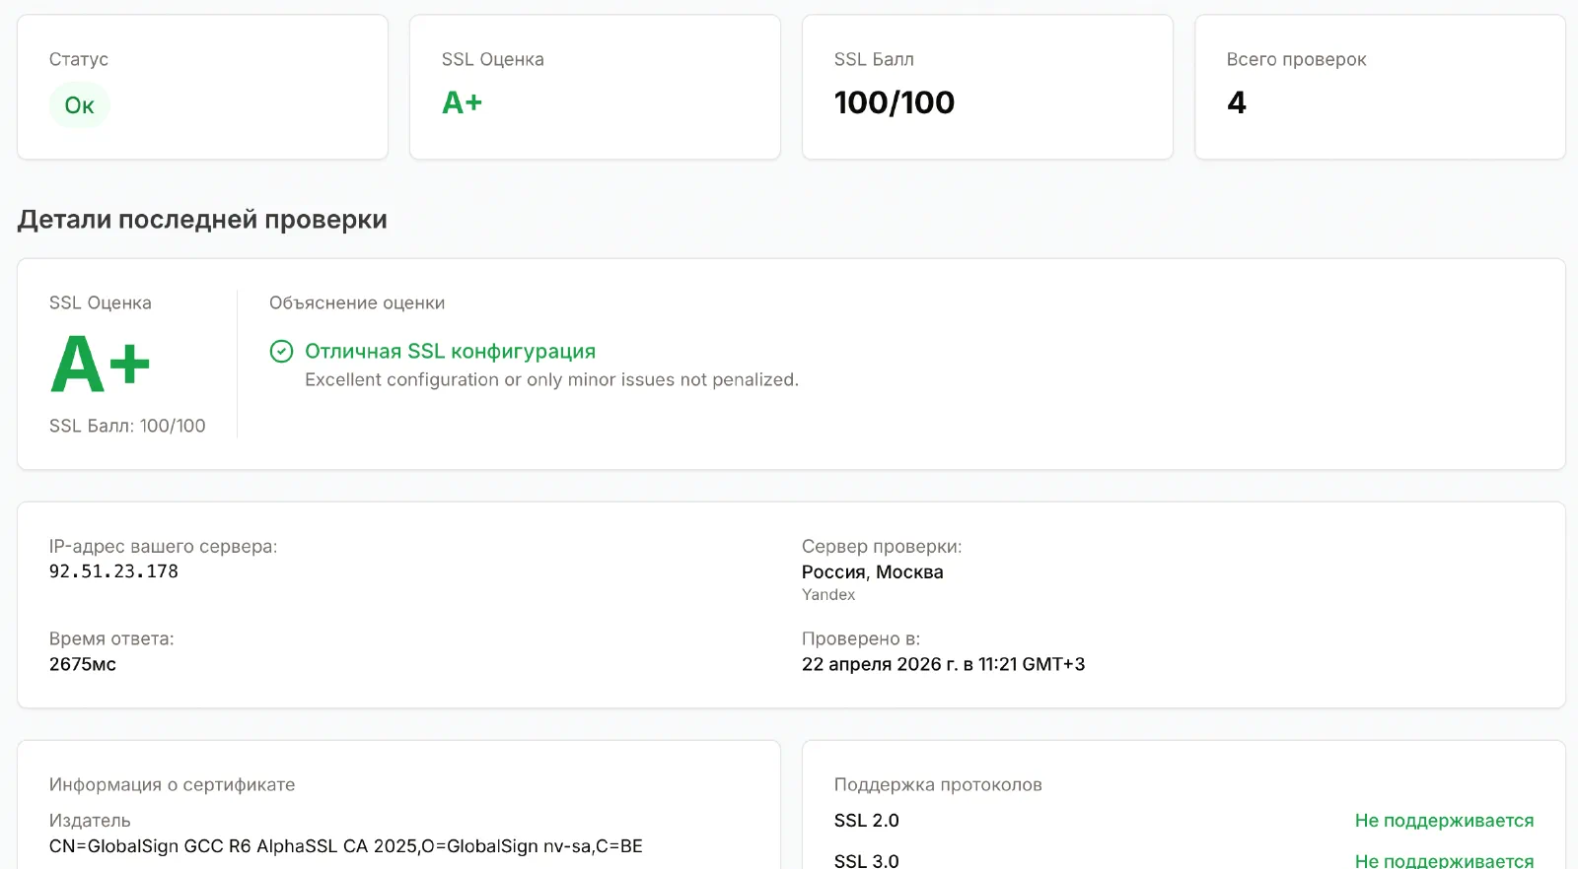Click the "SSL 2.0" protocol name
Image resolution: width=1578 pixels, height=869 pixels.
tap(867, 821)
